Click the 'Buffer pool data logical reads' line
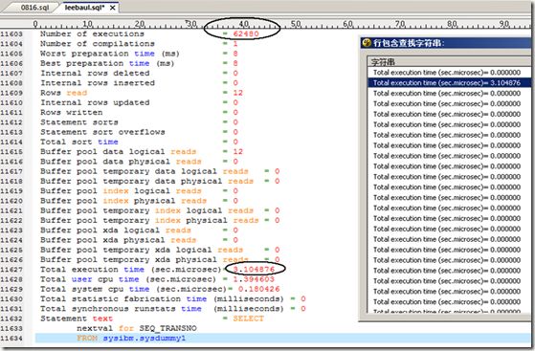Image resolution: width=535 pixels, height=351 pixels. click(x=118, y=152)
